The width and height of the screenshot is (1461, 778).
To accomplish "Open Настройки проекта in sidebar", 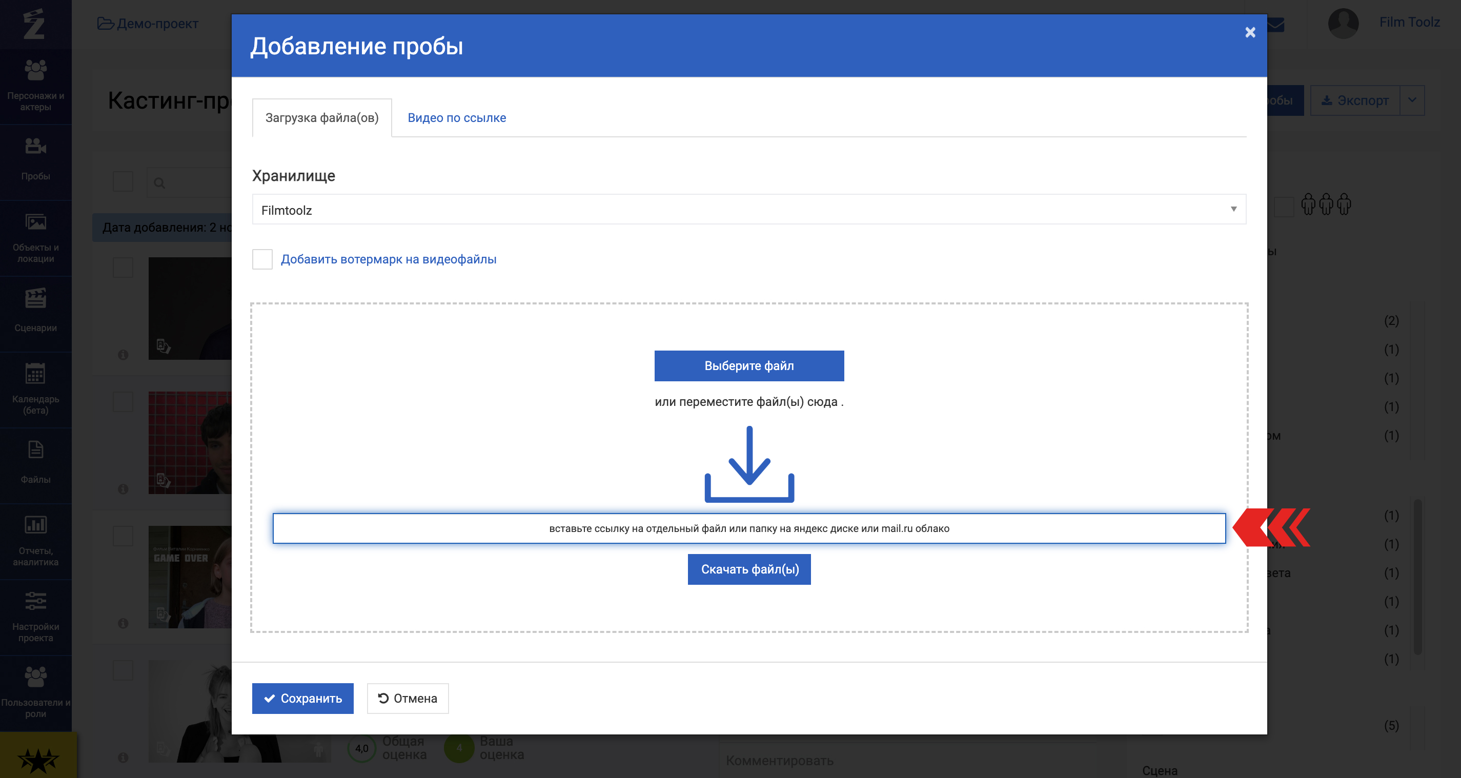I will click(36, 617).
